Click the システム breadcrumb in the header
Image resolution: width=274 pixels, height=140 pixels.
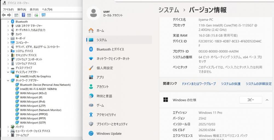169,10
